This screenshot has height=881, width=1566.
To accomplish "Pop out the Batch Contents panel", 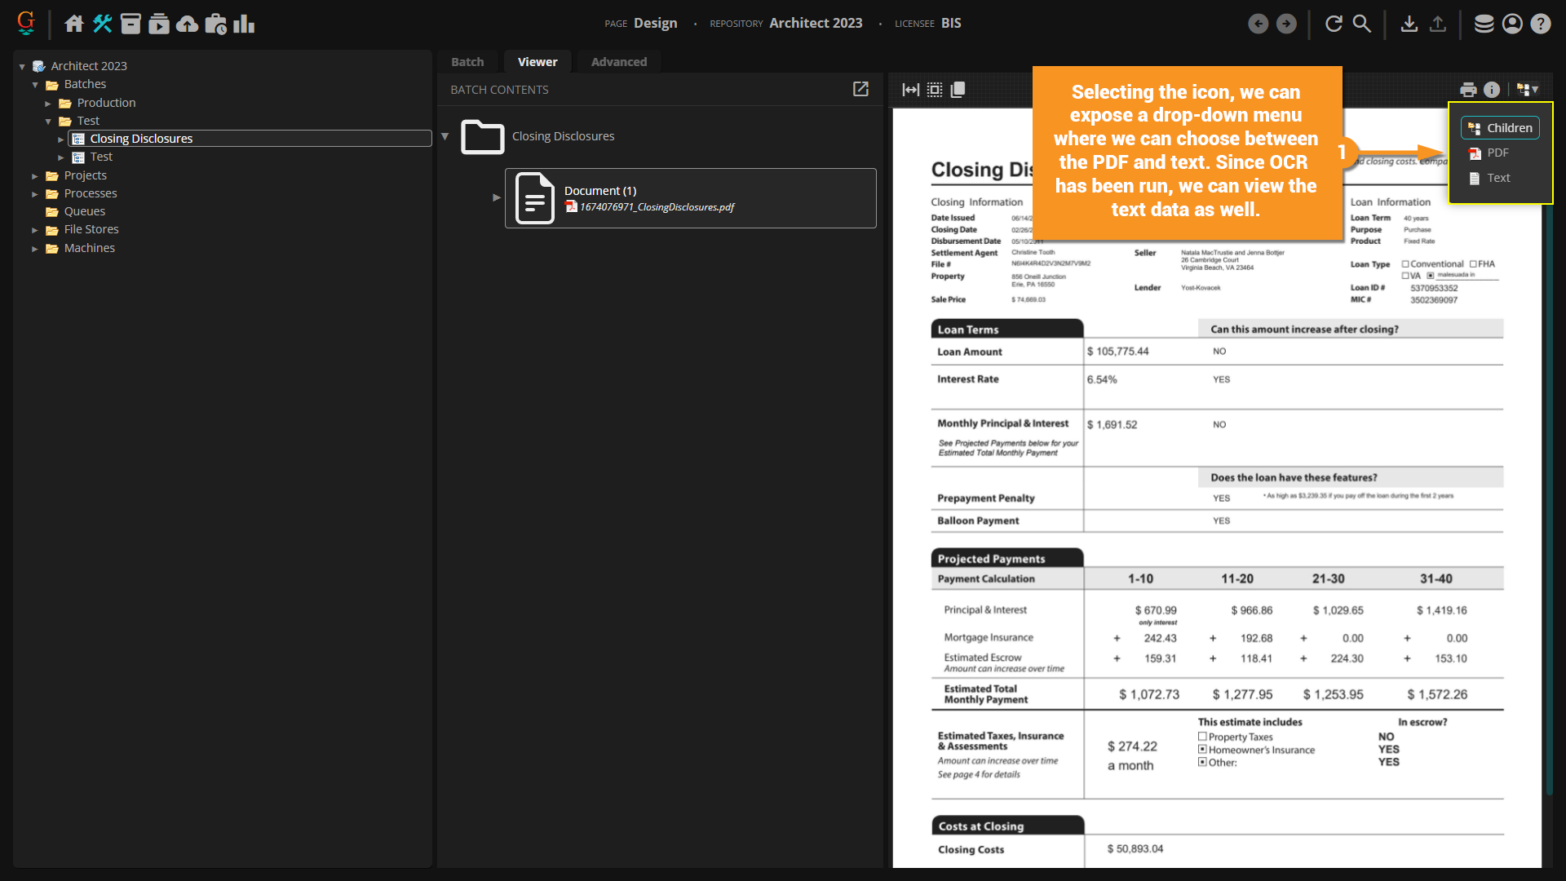I will tap(860, 89).
